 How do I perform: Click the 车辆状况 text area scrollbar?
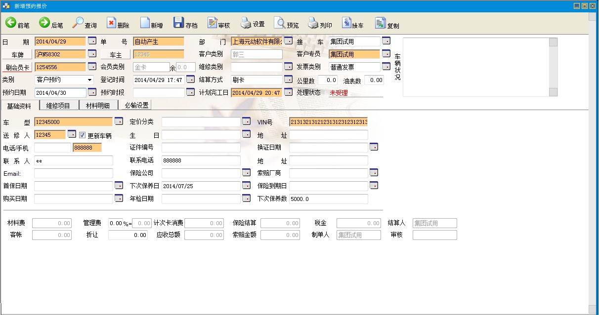[553, 67]
